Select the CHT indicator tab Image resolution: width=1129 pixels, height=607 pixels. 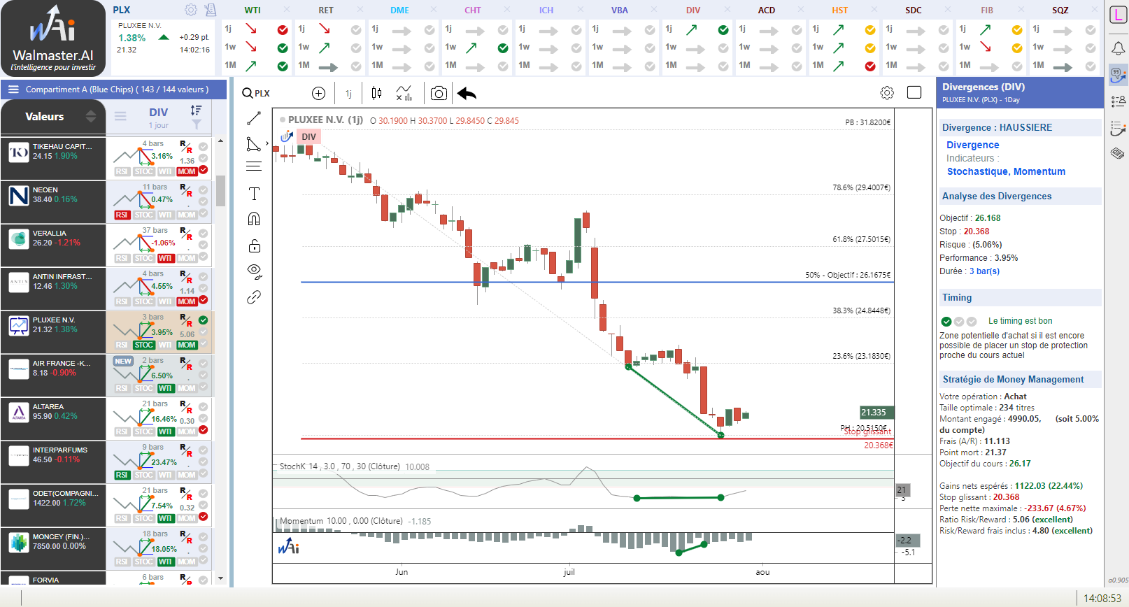[472, 10]
